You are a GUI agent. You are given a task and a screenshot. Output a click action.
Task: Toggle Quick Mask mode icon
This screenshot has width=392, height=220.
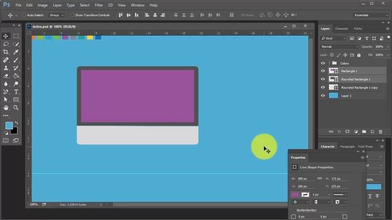6,141
